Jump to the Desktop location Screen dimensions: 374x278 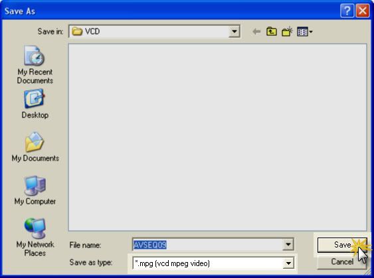[35, 104]
